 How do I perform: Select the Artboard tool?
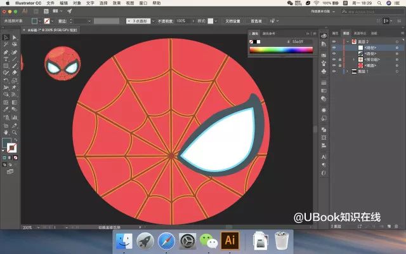pyautogui.click(x=6, y=126)
